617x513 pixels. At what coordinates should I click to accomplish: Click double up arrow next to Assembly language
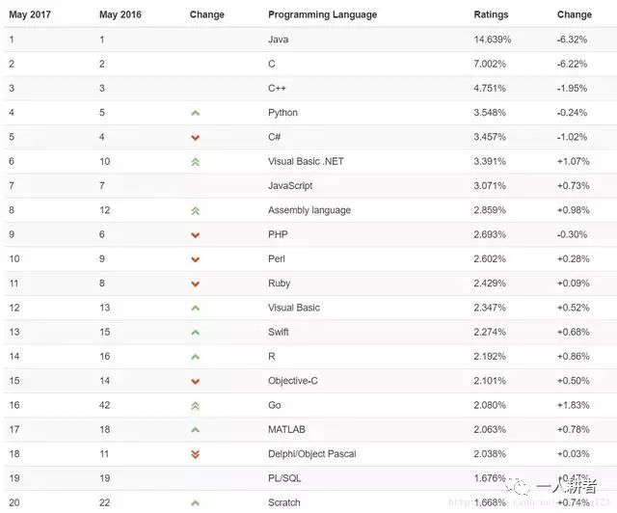pos(195,210)
